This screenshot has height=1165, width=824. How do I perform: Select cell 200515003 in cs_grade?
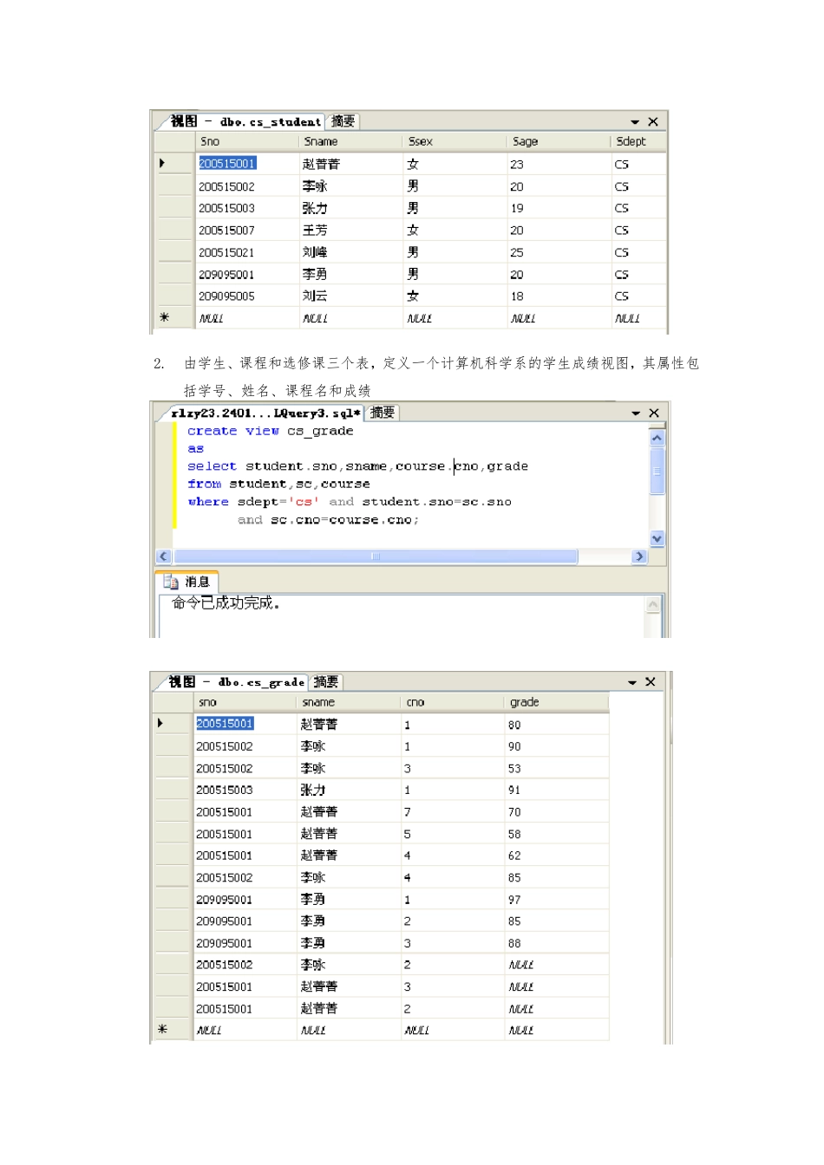244,790
